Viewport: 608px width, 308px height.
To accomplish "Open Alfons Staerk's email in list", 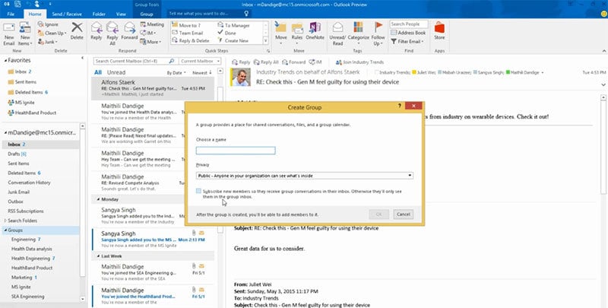I will click(153, 88).
